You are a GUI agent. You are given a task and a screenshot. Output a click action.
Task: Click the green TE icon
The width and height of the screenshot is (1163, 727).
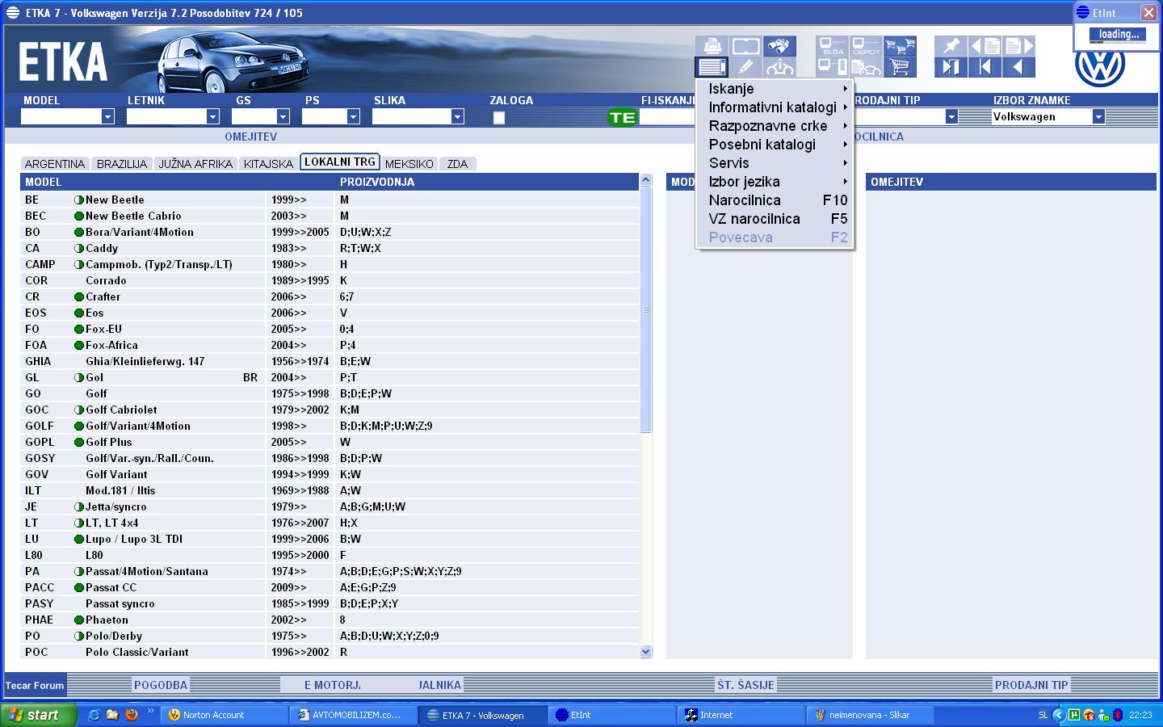tap(623, 118)
